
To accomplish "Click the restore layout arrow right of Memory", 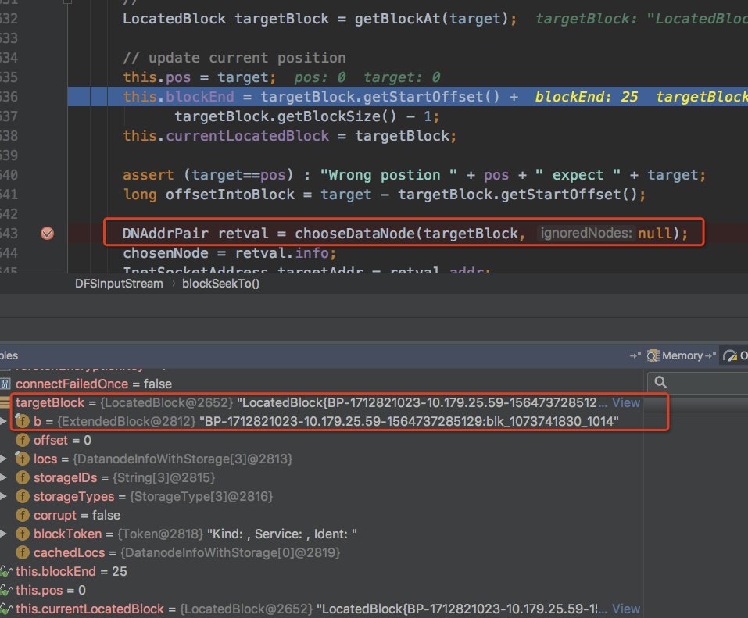I will [710, 355].
